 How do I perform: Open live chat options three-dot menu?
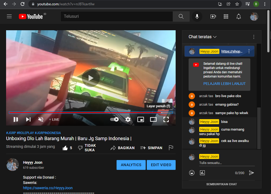pos(254,37)
